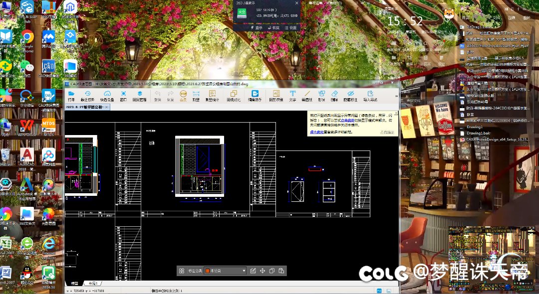Click the 打开 (Open) toolbar icon
The image size is (539, 294).
click(71, 95)
